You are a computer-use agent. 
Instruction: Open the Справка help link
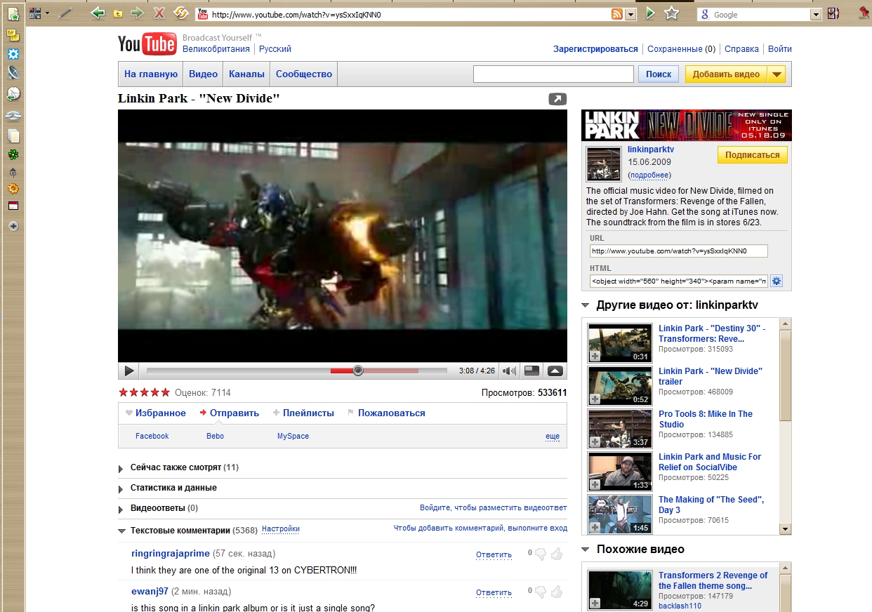click(741, 49)
